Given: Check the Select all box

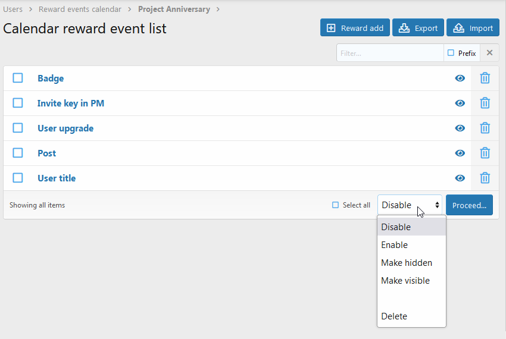Looking at the screenshot, I should [x=335, y=205].
